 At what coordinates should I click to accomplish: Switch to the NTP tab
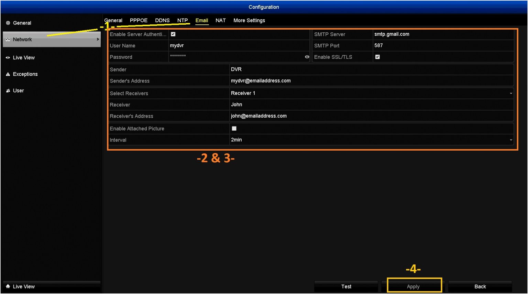pyautogui.click(x=183, y=20)
